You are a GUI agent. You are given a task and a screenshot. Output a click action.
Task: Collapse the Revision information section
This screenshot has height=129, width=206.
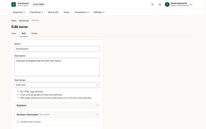coord(57,115)
